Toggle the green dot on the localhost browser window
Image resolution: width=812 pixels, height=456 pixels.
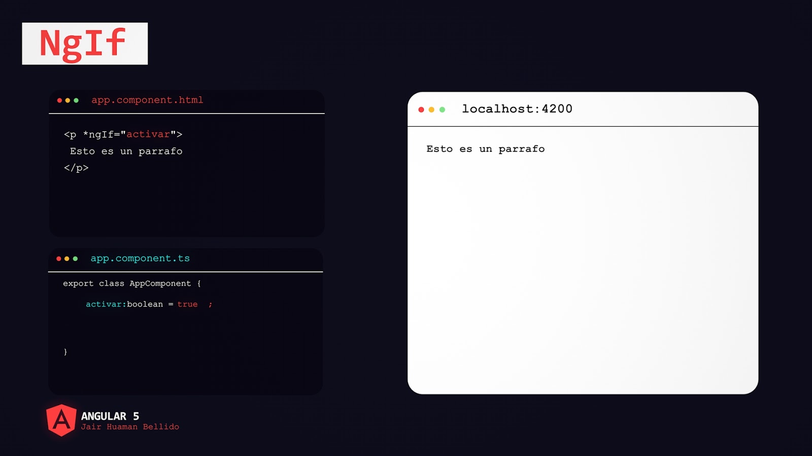443,109
